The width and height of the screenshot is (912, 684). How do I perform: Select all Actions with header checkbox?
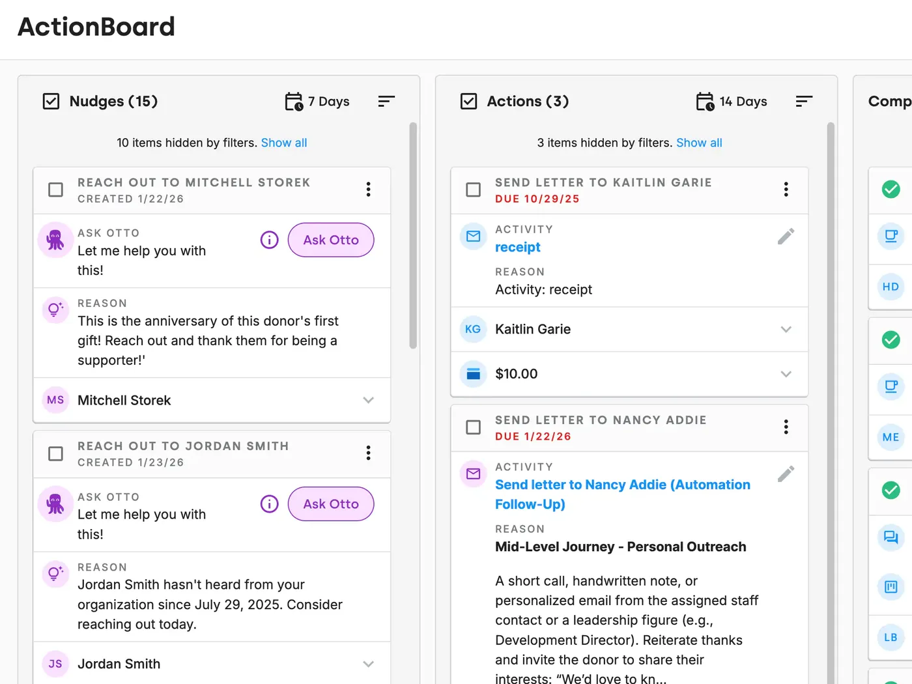(469, 101)
